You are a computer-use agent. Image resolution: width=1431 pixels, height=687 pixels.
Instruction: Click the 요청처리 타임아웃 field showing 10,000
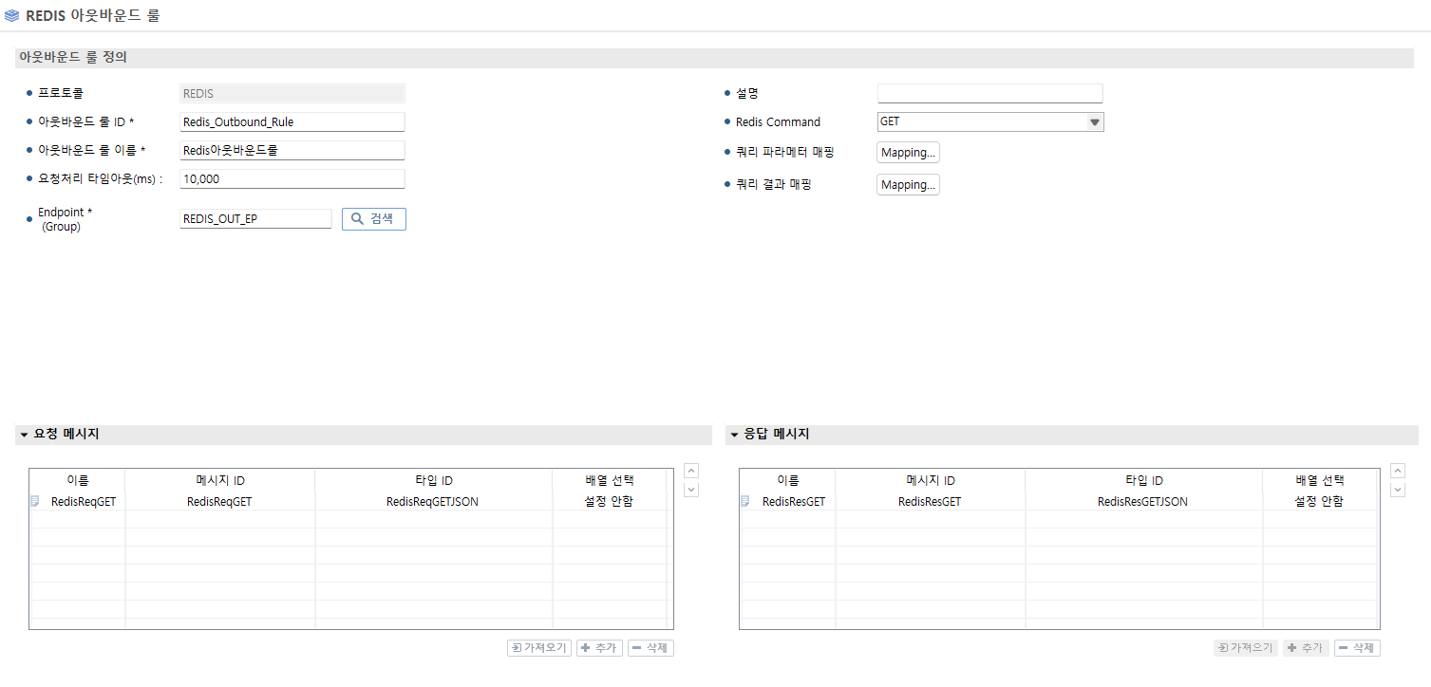coord(292,178)
